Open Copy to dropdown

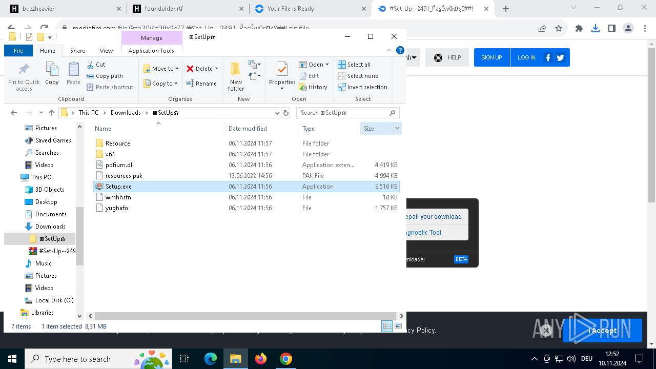160,84
